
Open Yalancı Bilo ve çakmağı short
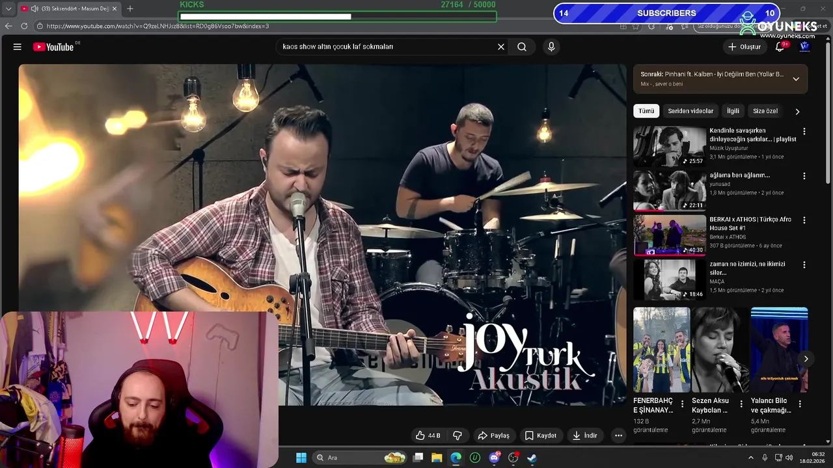coord(779,350)
